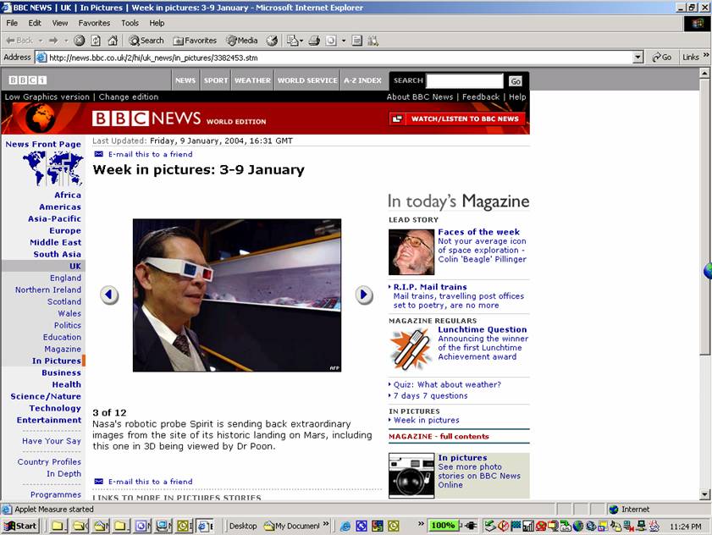The width and height of the screenshot is (712, 535).
Task: Click the History icon next to Media
Action: (272, 41)
